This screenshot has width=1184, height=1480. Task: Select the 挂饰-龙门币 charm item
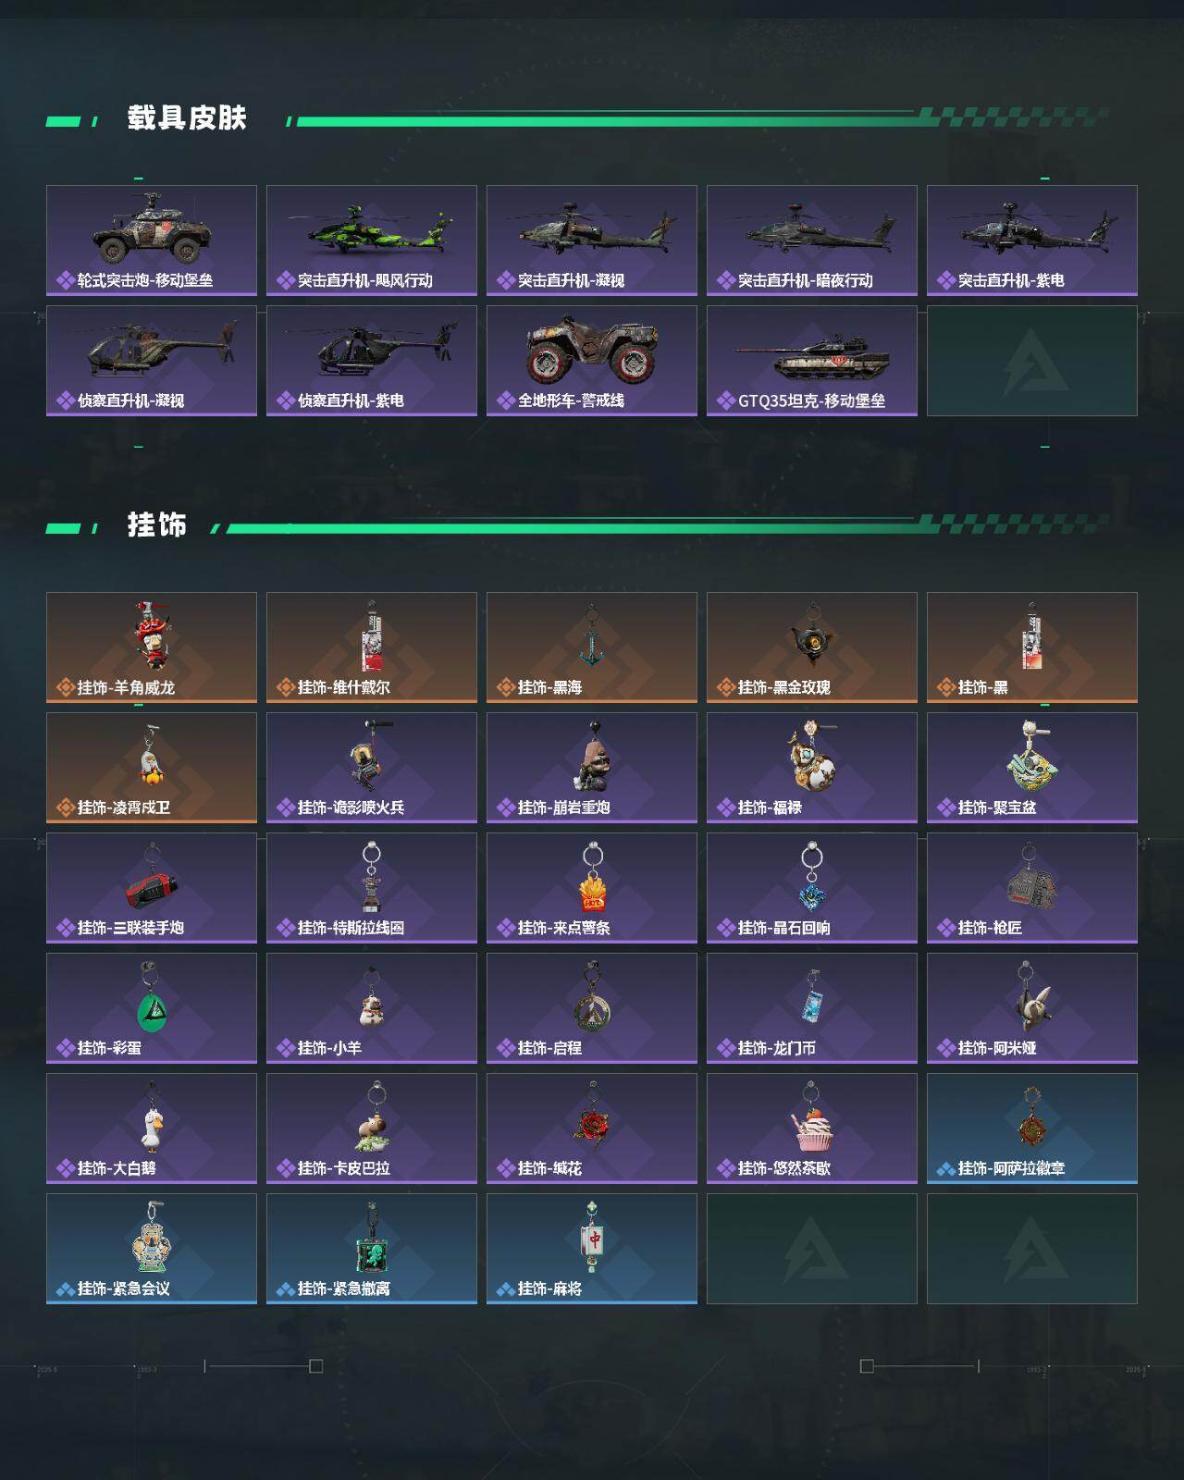812,1008
